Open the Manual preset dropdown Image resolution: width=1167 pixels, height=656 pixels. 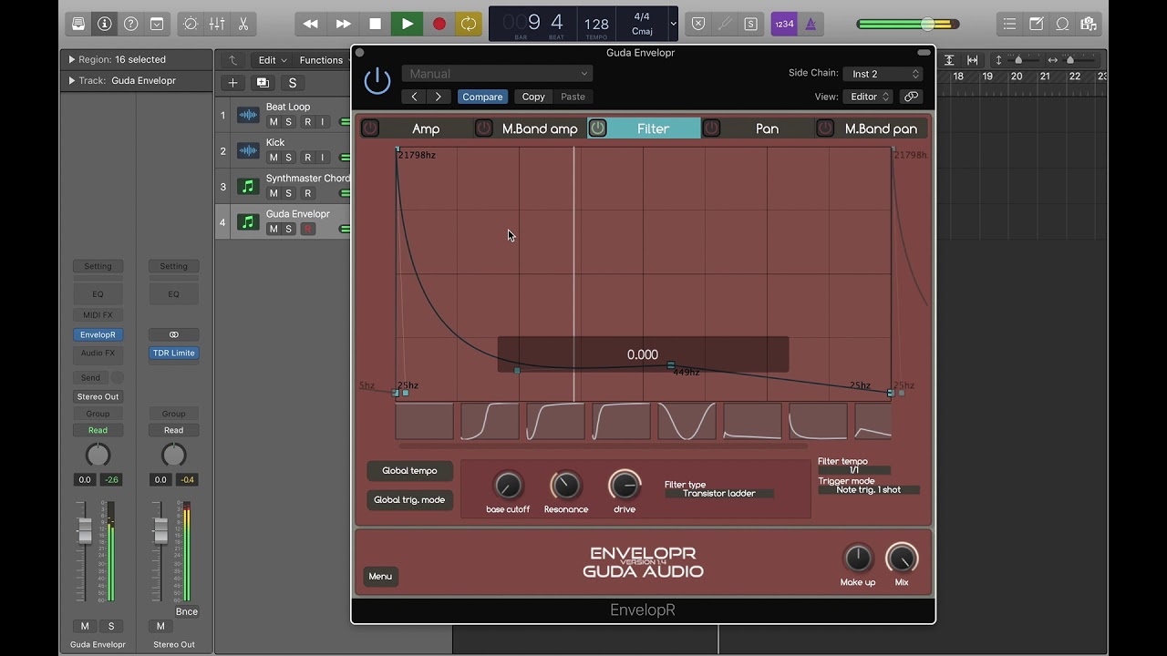click(x=497, y=74)
